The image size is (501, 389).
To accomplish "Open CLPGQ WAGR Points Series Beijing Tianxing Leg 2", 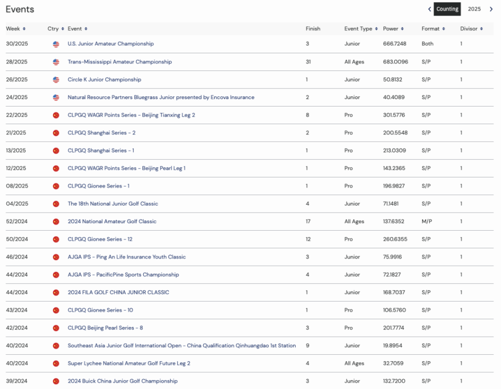I will coord(131,115).
